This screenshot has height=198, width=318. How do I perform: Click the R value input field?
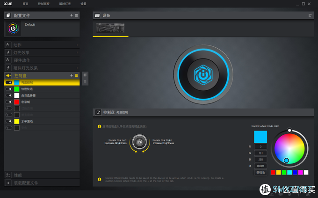[x=260, y=147]
